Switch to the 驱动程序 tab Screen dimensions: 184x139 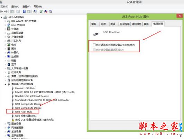(x=125, y=24)
